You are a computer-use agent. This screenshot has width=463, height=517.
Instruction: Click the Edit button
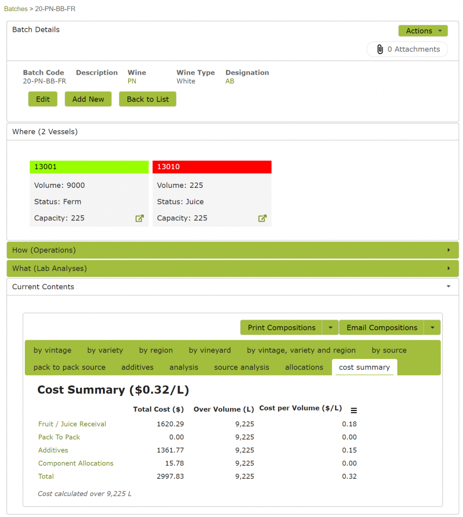click(42, 99)
